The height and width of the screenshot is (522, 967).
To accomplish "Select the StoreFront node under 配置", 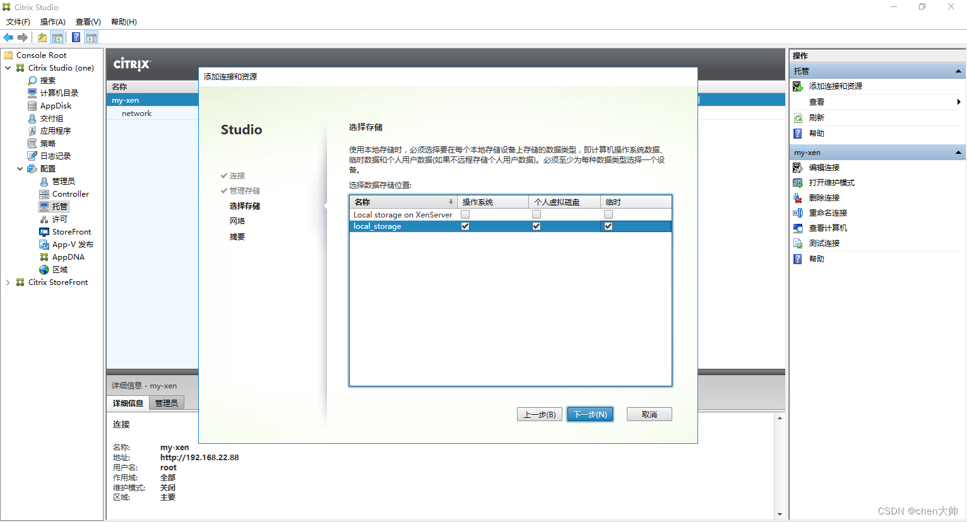I will (71, 232).
